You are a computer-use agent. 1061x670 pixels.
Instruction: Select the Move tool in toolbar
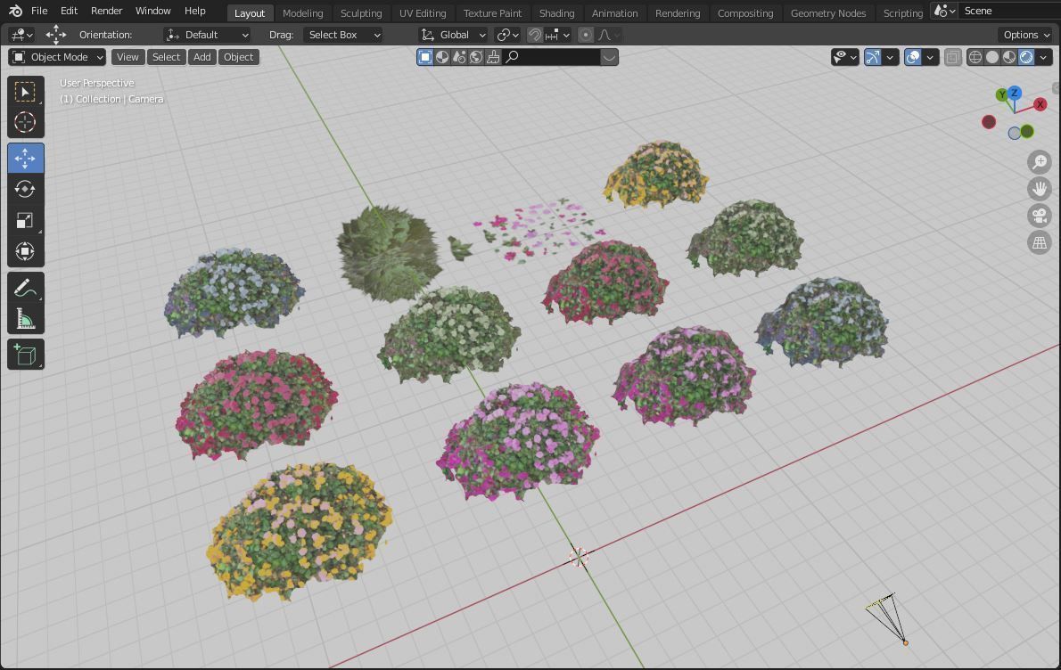coord(25,159)
